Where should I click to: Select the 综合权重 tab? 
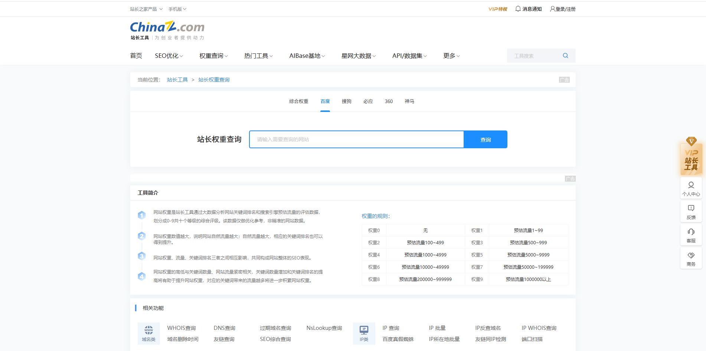(x=298, y=101)
